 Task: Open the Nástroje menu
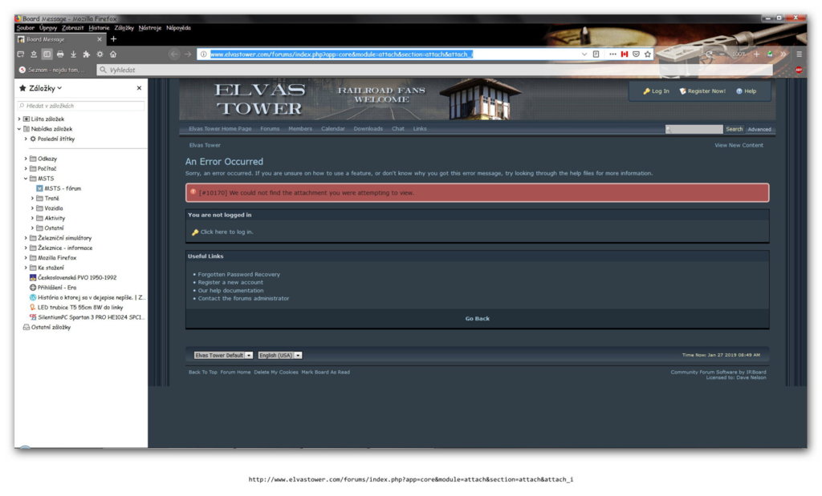pos(150,28)
